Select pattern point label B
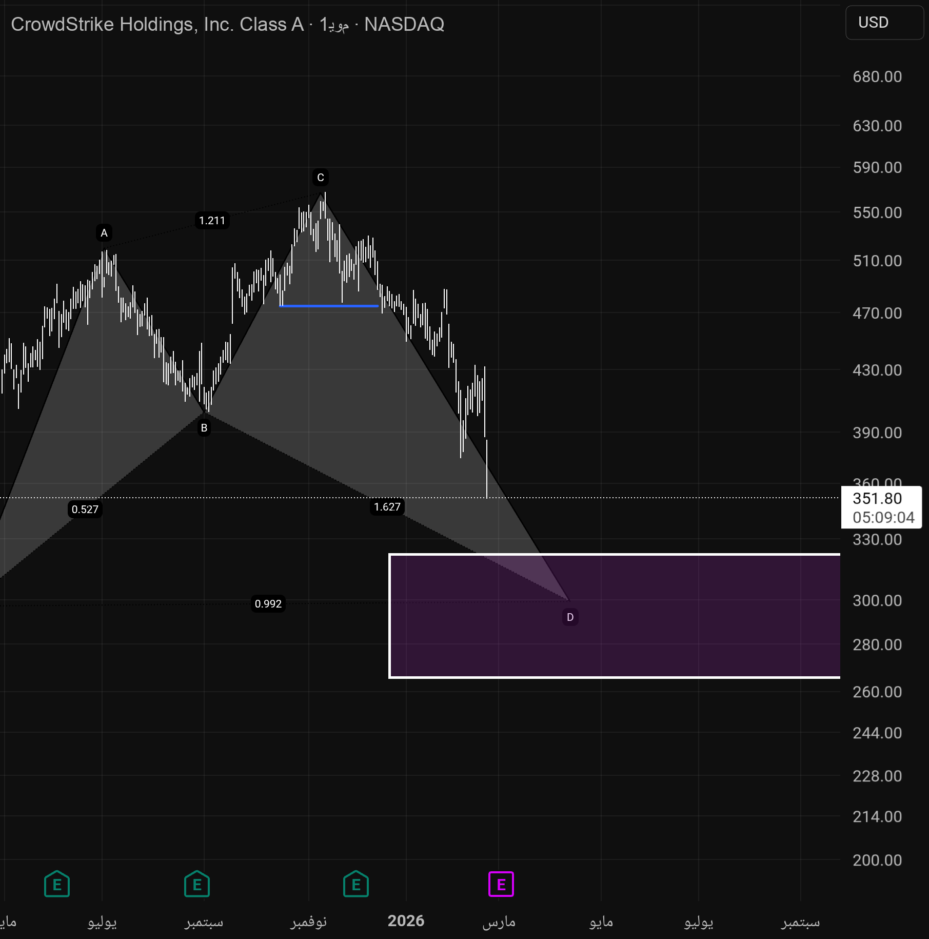929x939 pixels. pos(204,427)
